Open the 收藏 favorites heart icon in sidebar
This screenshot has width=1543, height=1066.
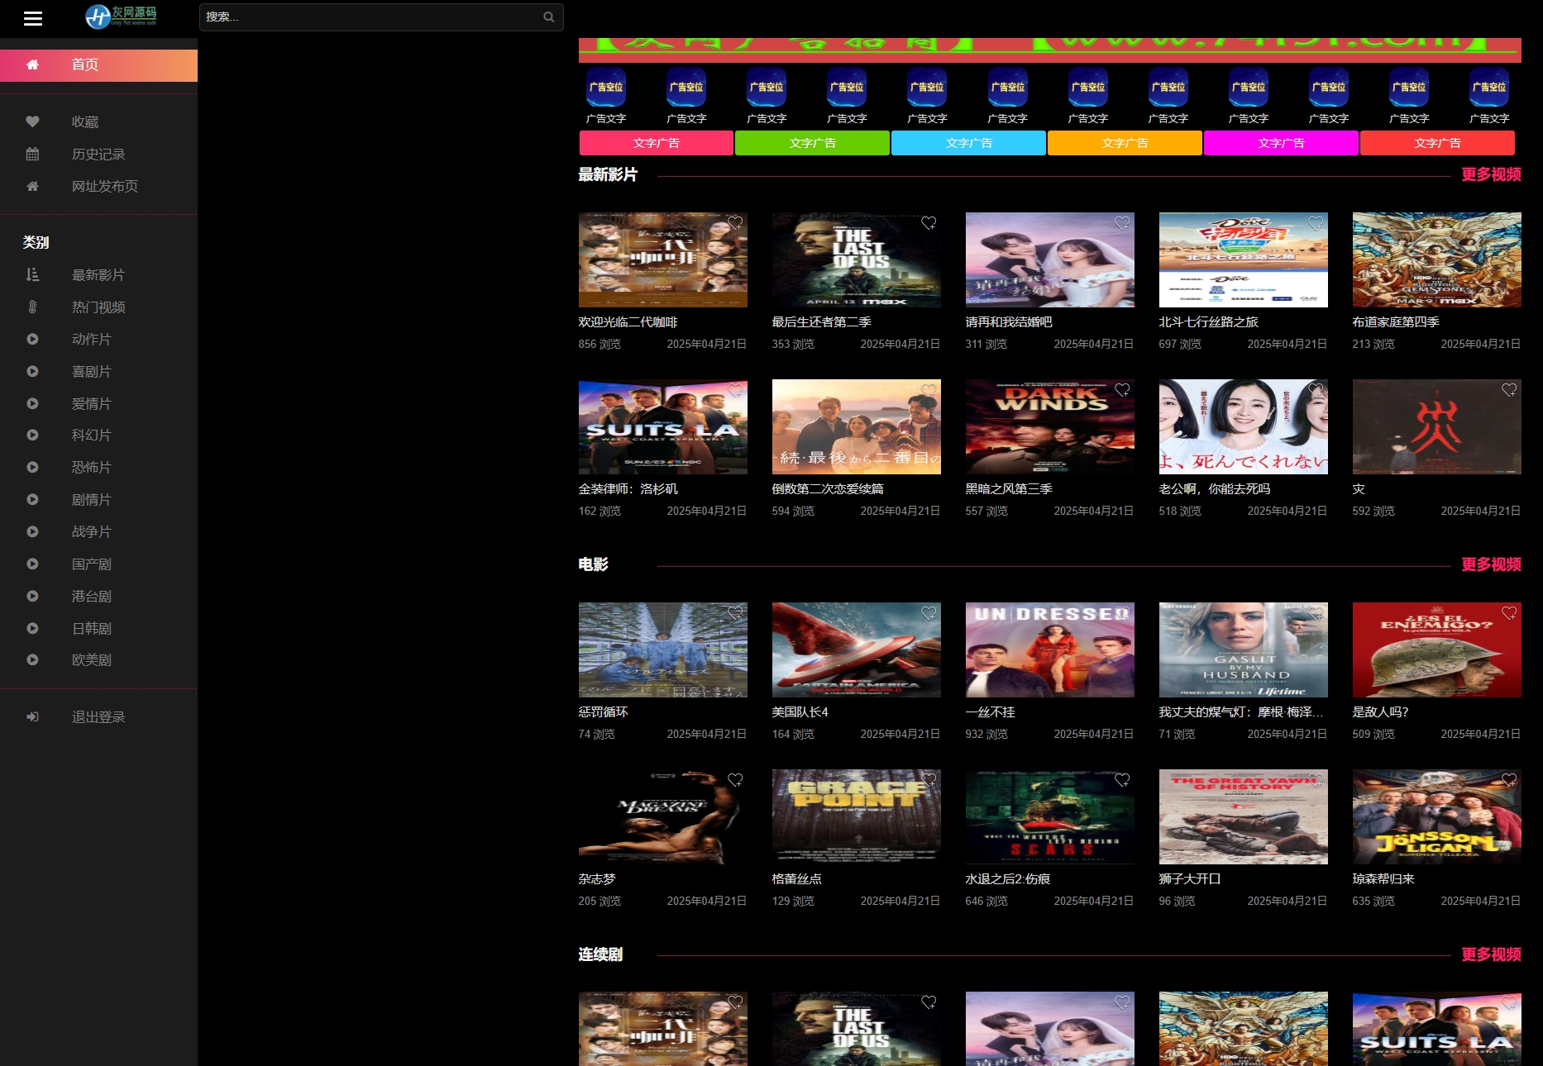pos(32,122)
